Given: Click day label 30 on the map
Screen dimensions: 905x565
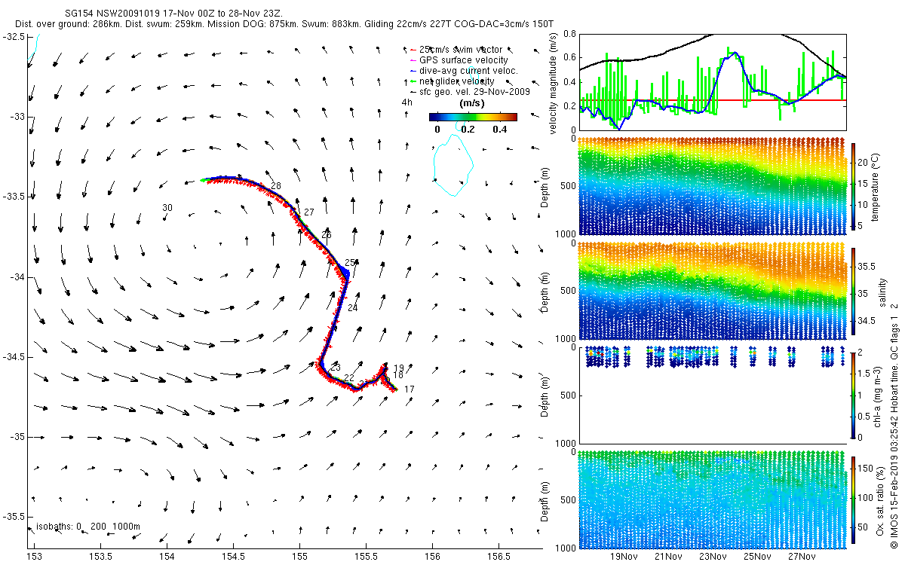Looking at the screenshot, I should pyautogui.click(x=167, y=208).
